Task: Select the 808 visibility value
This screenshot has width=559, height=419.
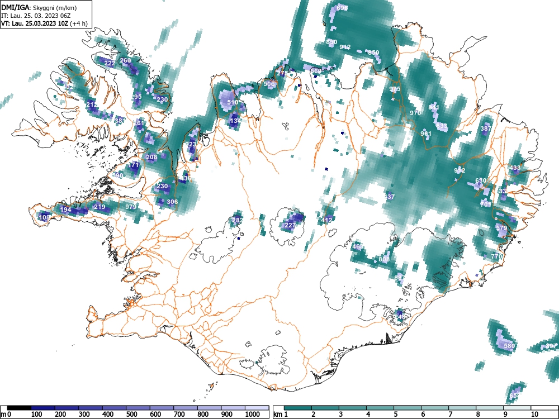Action: pos(384,259)
